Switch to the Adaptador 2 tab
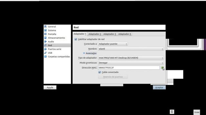Viewport: 206px width, 115px height. [95, 34]
